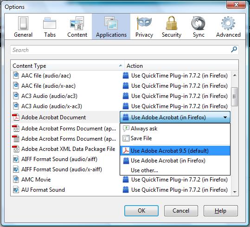Collapse the Use Adobe Acrobat action dropdown
Screen dimensions: 250x227
175,117
